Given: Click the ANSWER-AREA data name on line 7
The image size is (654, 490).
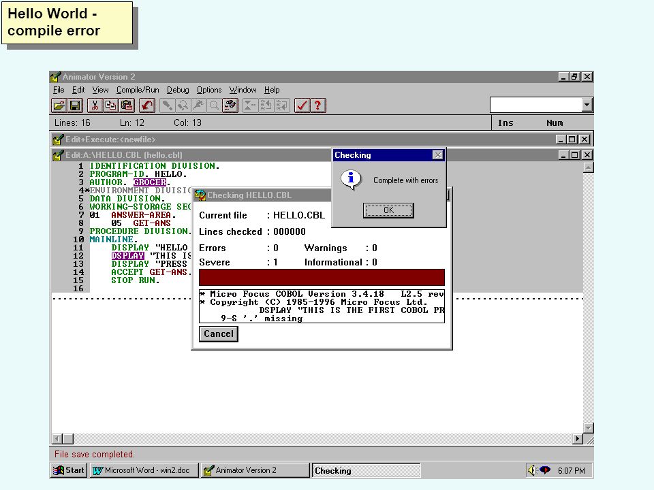Looking at the screenshot, I should [141, 215].
